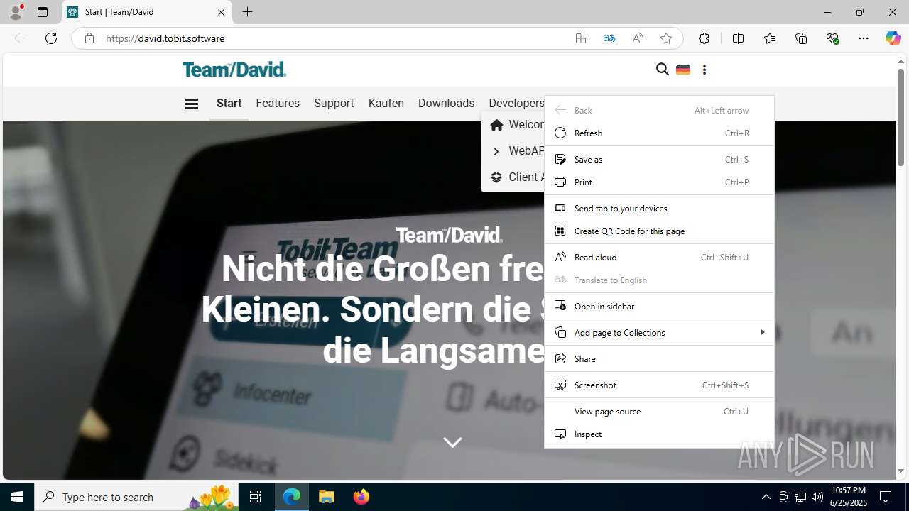The image size is (909, 511).
Task: Open the Extensions puzzle icon
Action: click(704, 38)
